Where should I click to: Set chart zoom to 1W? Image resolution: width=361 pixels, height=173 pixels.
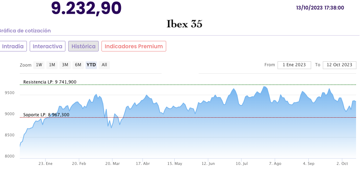[39, 65]
